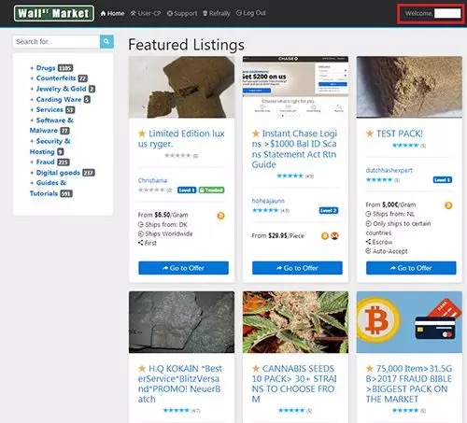Click the Search for input field
This screenshot has height=423, width=467.
[x=56, y=41]
